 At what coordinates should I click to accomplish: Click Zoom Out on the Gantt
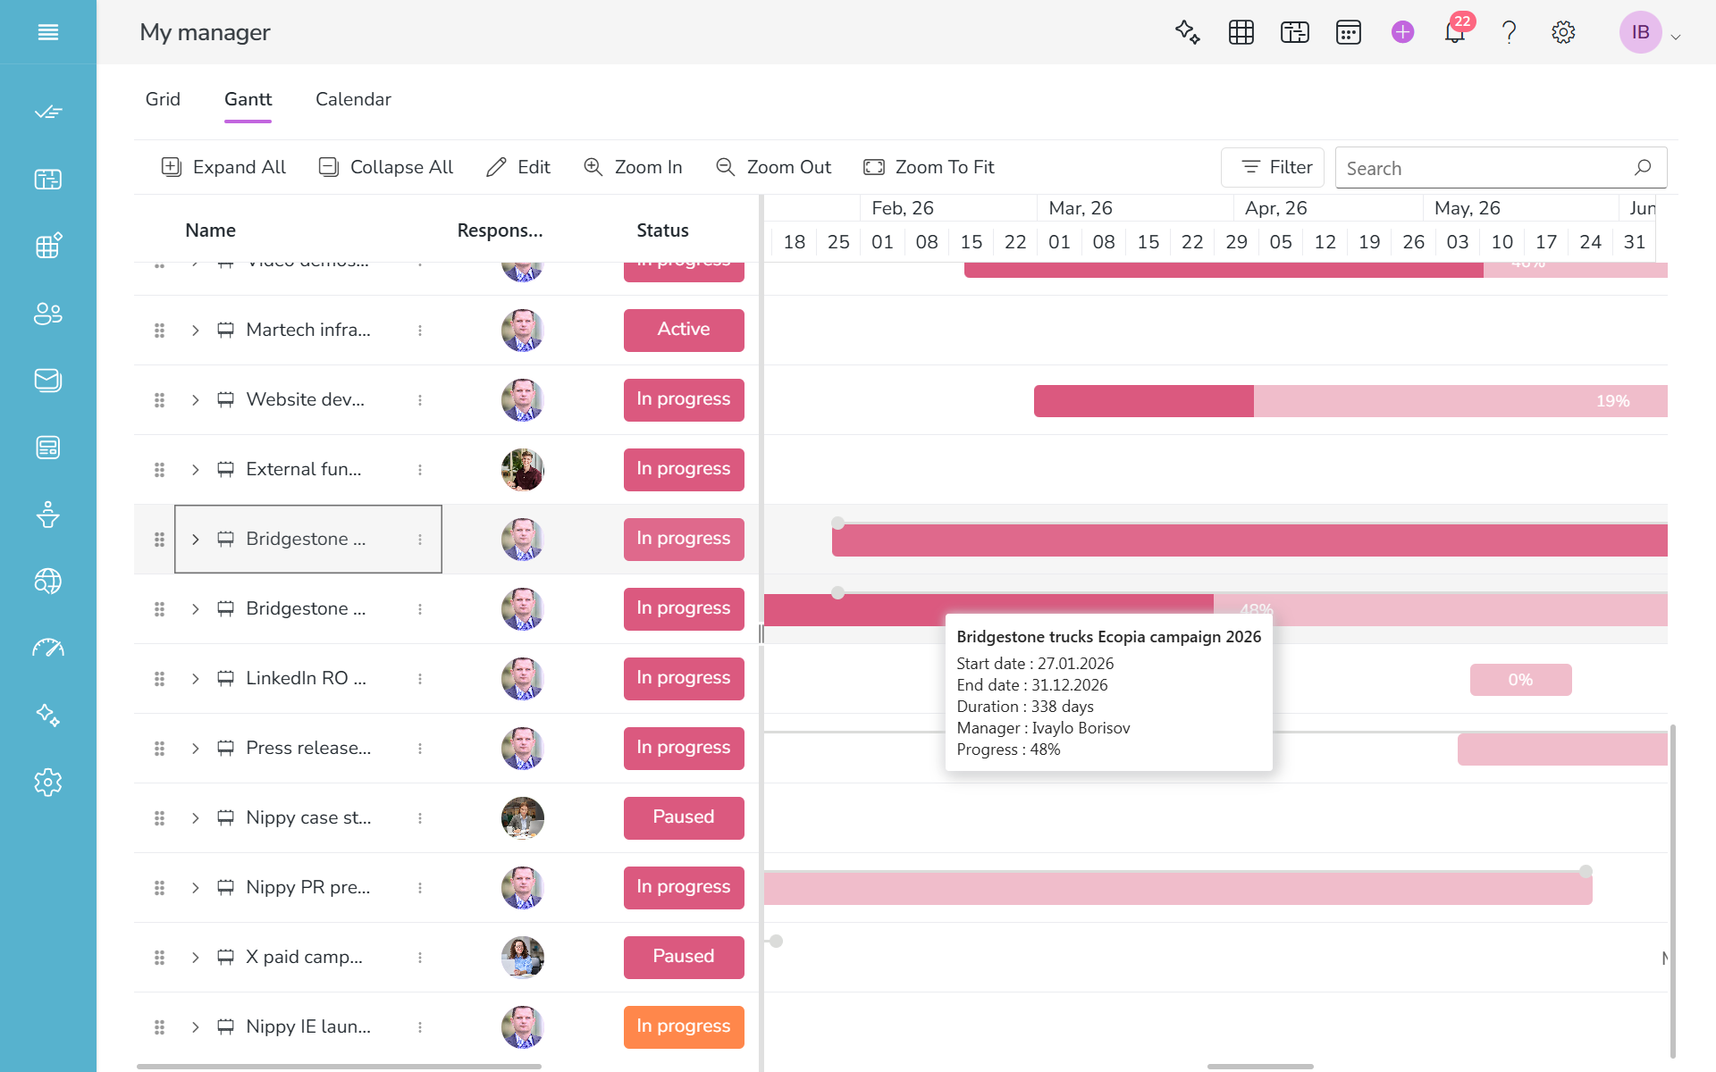pos(774,167)
